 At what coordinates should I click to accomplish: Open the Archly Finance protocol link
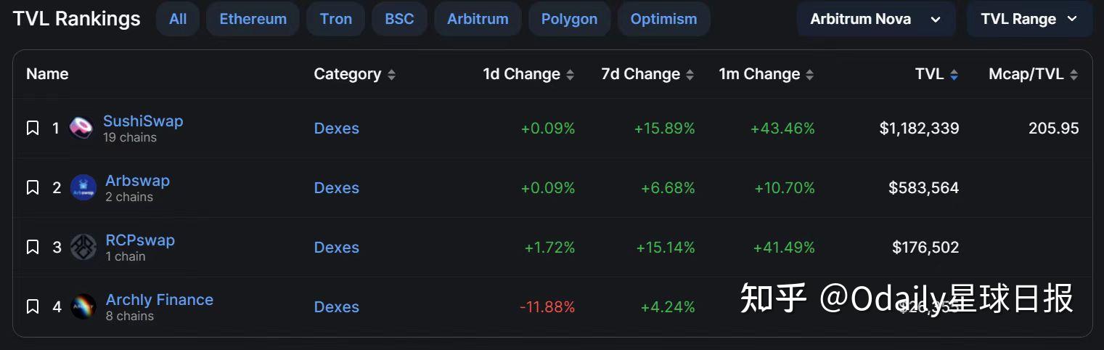(159, 300)
